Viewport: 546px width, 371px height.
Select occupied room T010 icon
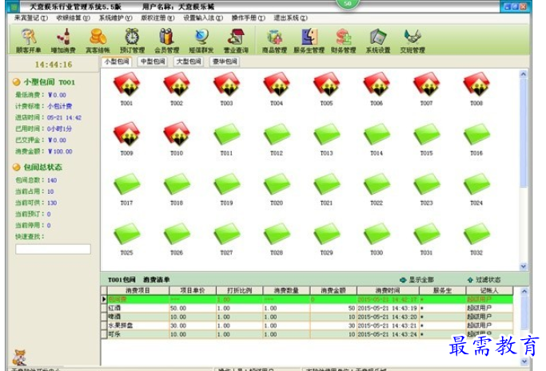[x=177, y=134]
